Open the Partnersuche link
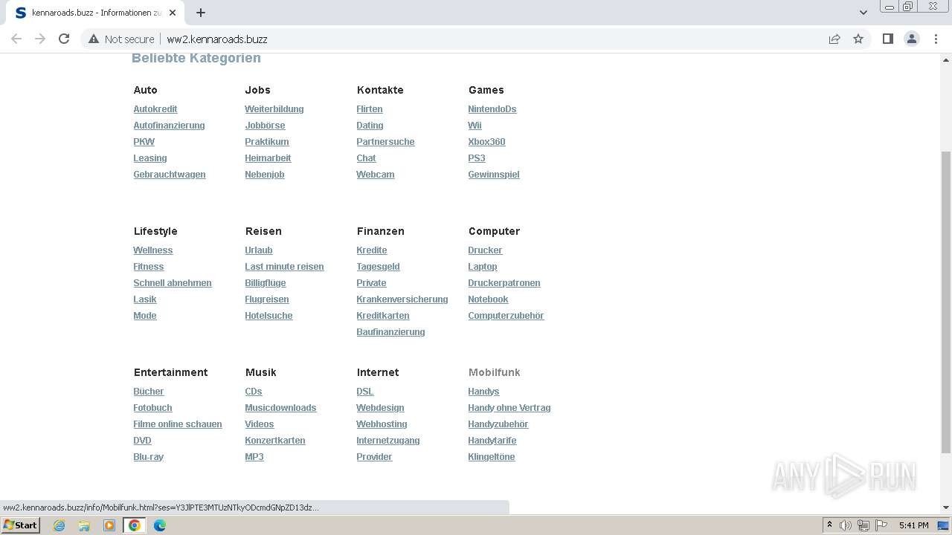 tap(385, 142)
